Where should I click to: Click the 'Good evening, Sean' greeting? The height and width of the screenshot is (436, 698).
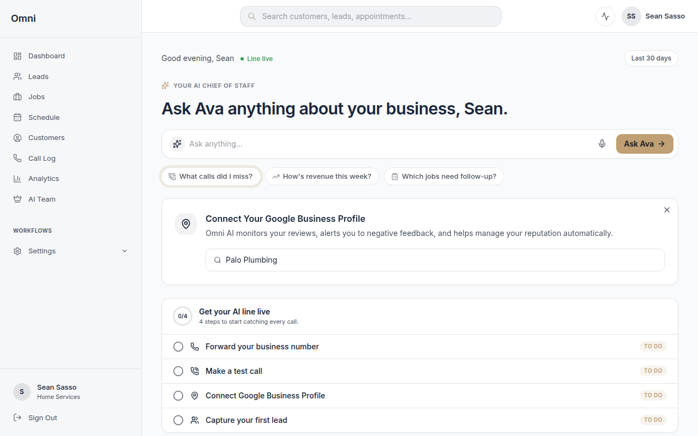coord(197,58)
